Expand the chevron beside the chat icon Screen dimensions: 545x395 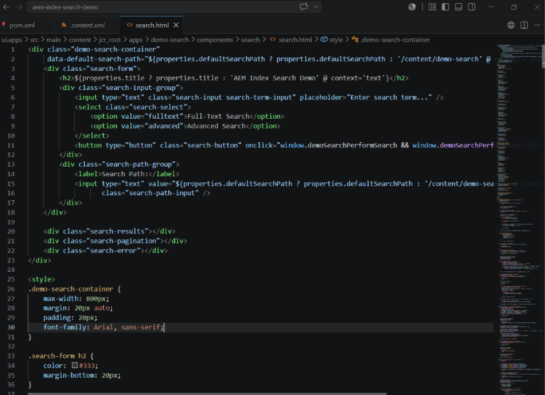[316, 6]
